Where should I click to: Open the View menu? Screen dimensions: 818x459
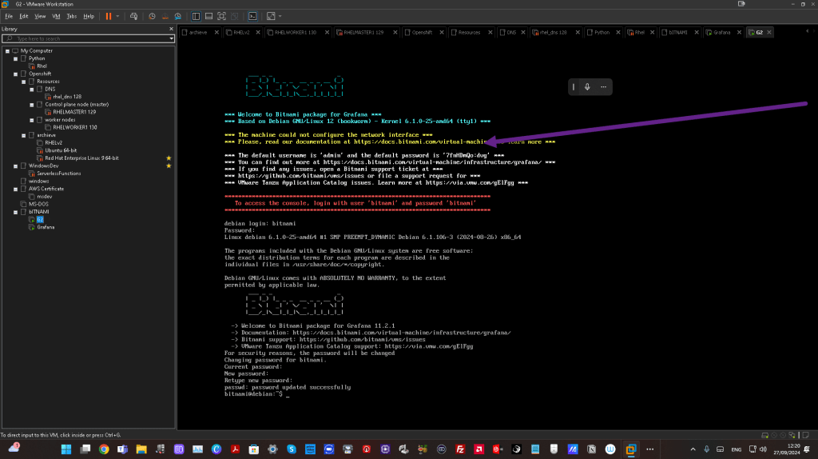coord(40,16)
